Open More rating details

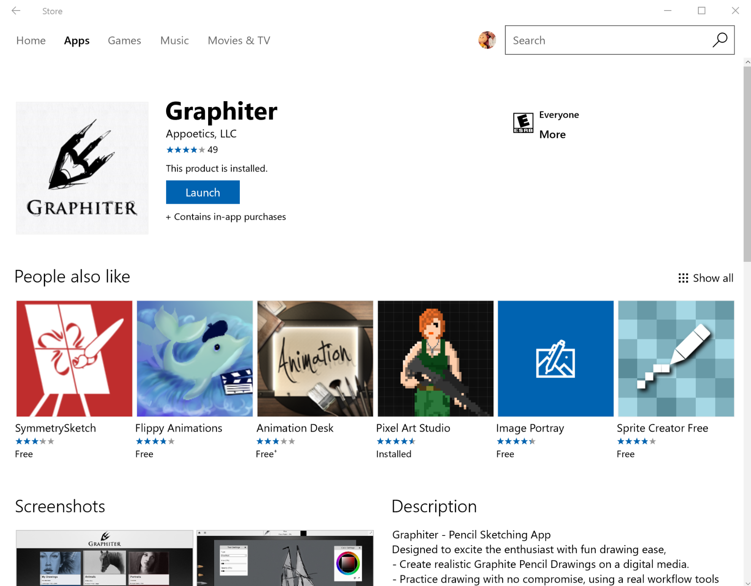pyautogui.click(x=553, y=134)
